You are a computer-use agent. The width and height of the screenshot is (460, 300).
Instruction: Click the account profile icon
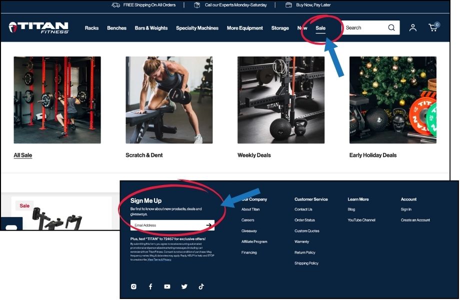point(412,28)
